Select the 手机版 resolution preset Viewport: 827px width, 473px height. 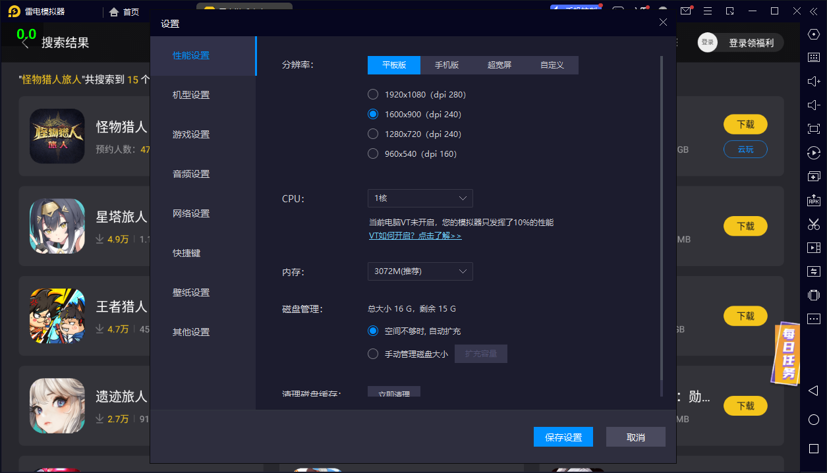pyautogui.click(x=447, y=65)
